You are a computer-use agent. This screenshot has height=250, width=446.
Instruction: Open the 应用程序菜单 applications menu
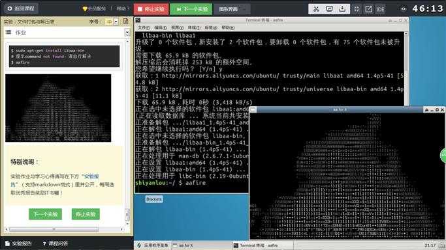pyautogui.click(x=153, y=245)
